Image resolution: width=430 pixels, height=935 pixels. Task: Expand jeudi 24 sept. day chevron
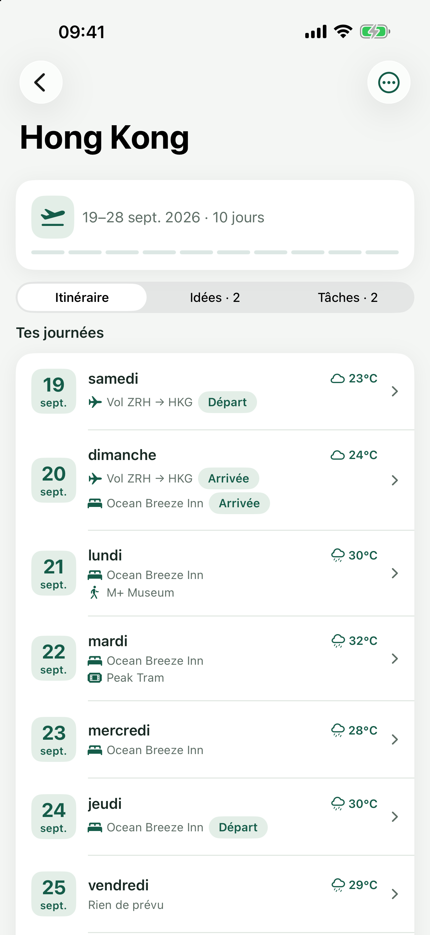point(395,817)
